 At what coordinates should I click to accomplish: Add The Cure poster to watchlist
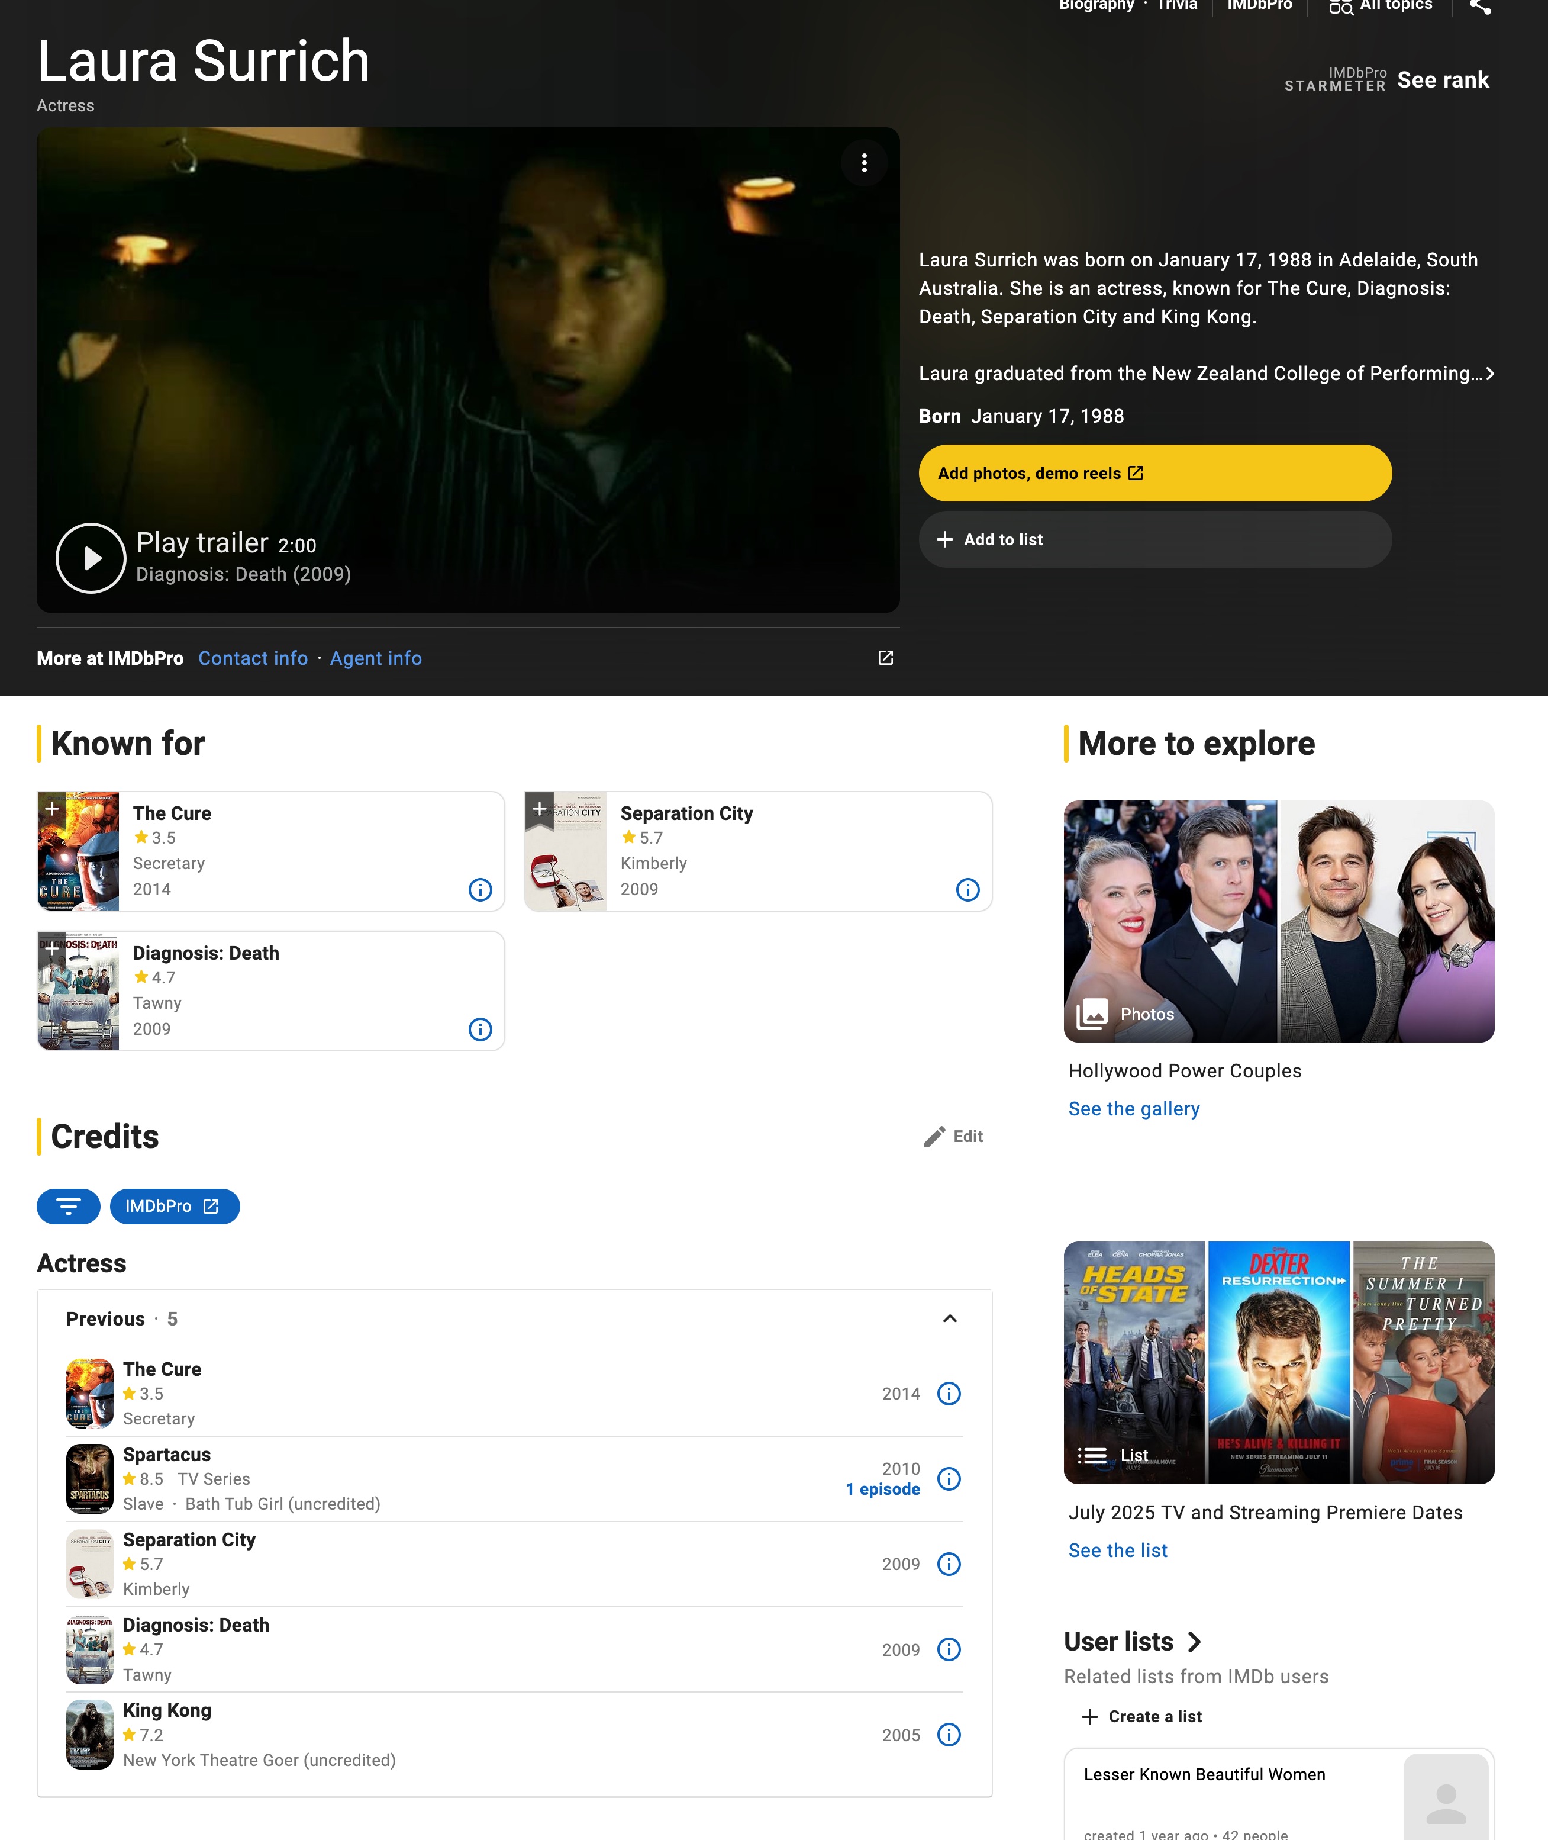(x=51, y=809)
